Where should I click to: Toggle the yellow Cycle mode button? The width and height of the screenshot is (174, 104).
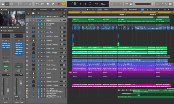pos(63,4)
